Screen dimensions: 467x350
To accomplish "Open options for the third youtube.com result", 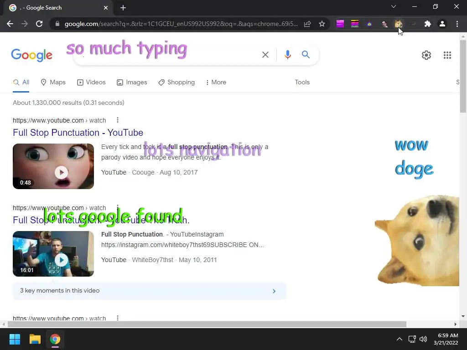I will click(118, 318).
